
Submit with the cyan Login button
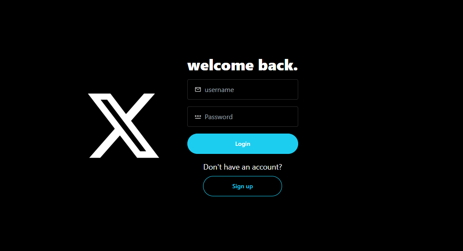243,144
